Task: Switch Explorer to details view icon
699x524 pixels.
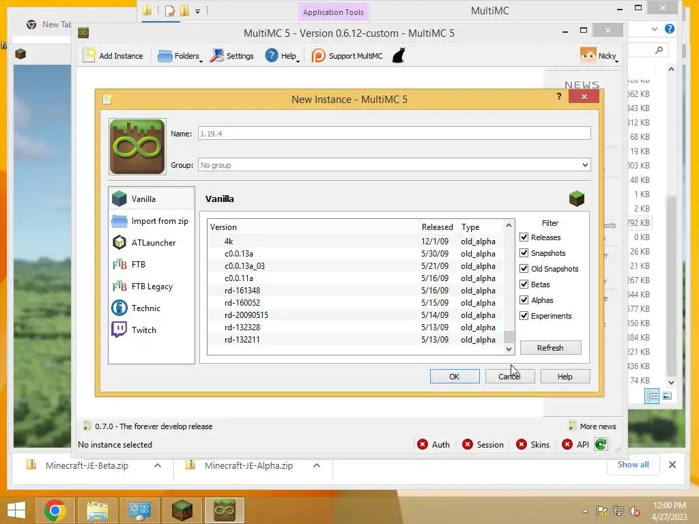Action: [652, 396]
